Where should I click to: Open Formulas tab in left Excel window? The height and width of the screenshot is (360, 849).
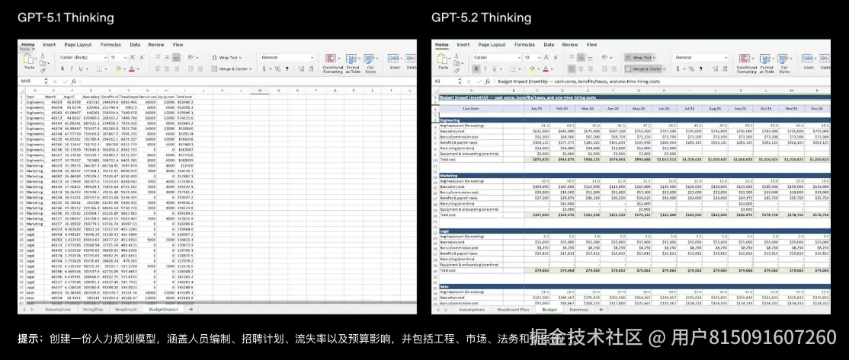(x=111, y=45)
